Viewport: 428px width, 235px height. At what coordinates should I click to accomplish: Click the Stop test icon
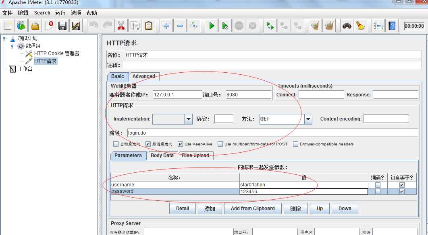pyautogui.click(x=239, y=26)
